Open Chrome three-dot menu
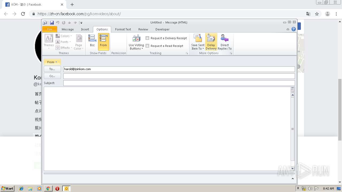342x192 pixels. 336,14
